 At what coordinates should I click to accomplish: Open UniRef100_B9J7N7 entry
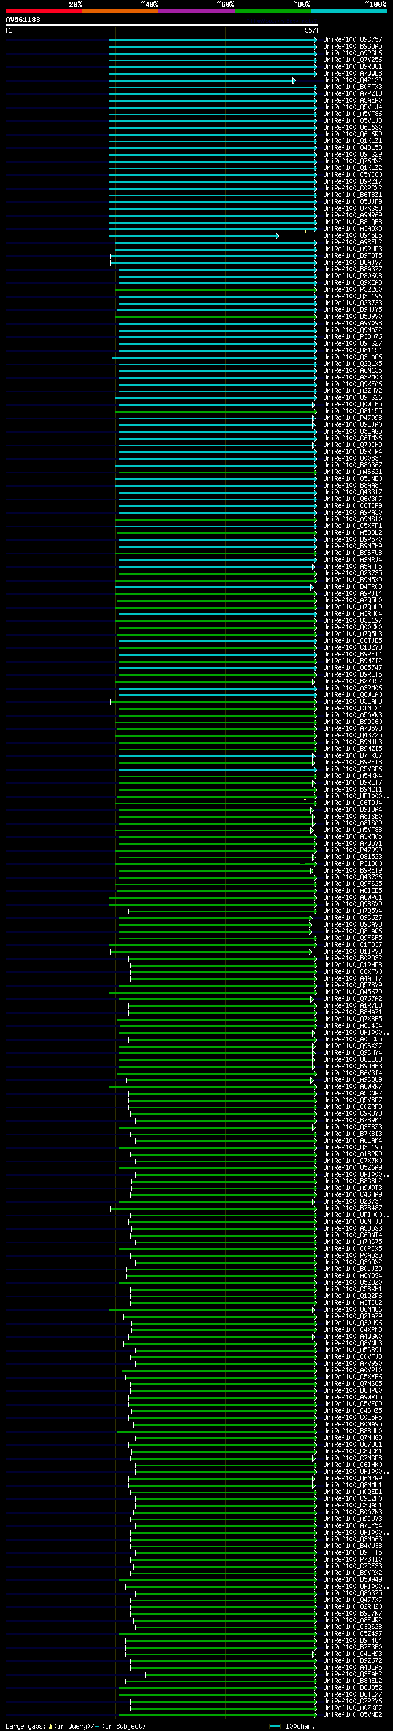point(352,1612)
